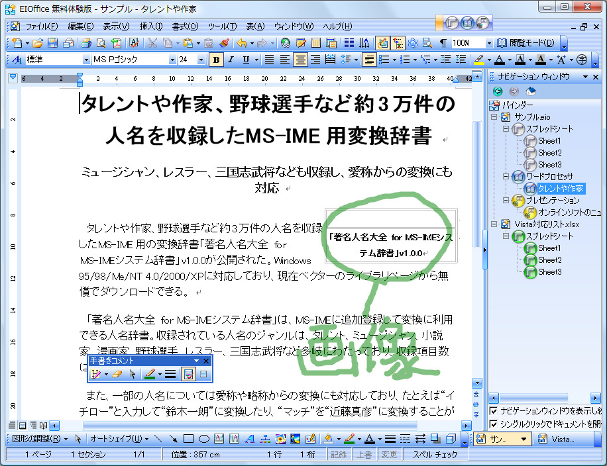Toggle bold formatting with the B button

(x=215, y=60)
